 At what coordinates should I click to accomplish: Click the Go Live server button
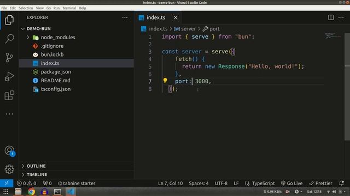click(x=291, y=183)
